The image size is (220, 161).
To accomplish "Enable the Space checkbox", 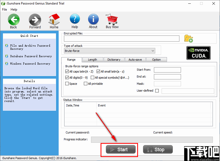I will pyautogui.click(x=67, y=84).
